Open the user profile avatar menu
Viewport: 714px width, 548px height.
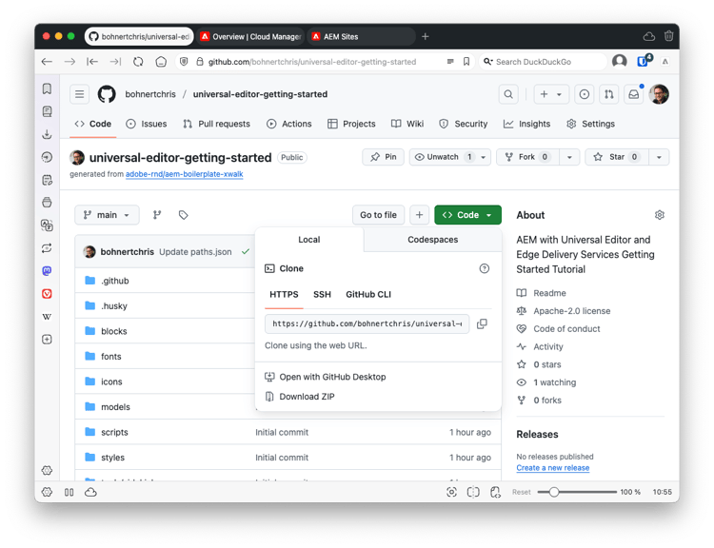point(659,94)
